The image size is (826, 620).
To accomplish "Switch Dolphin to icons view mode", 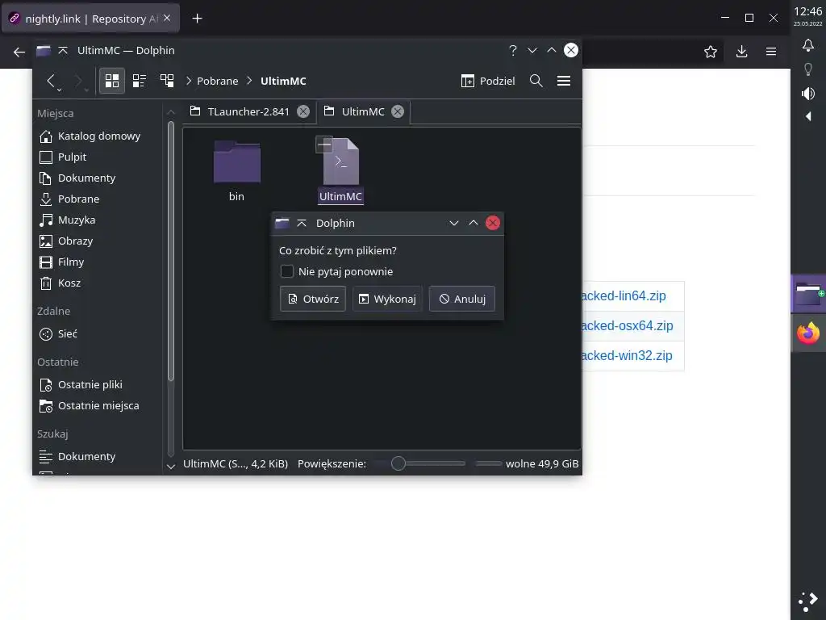I will 111,81.
